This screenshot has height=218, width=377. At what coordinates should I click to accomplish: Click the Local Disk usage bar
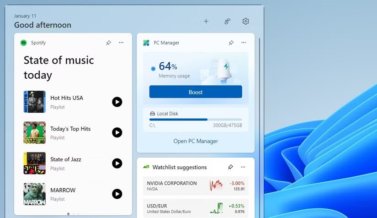click(x=196, y=120)
